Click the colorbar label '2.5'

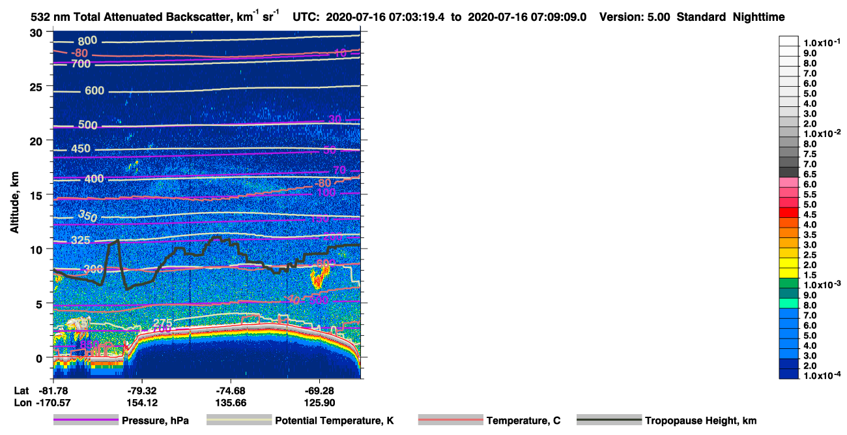(810, 255)
